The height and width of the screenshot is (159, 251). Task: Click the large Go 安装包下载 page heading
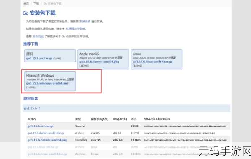click(x=39, y=13)
